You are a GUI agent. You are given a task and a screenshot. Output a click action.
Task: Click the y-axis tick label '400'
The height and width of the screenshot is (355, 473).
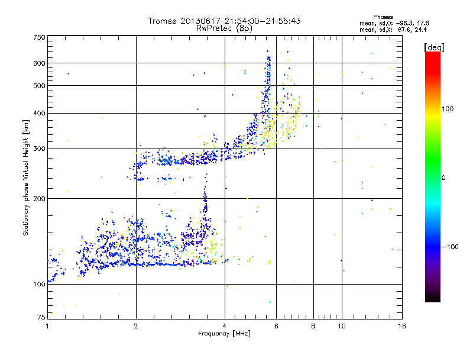click(x=39, y=114)
